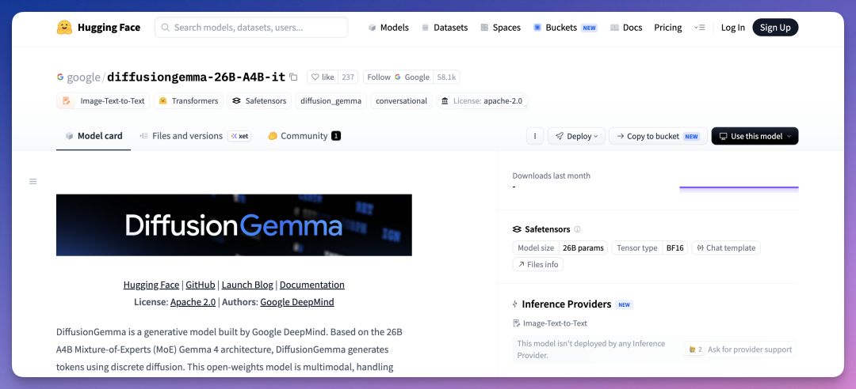The image size is (856, 389).
Task: Open the Google DeepMind authors link
Action: (x=297, y=302)
